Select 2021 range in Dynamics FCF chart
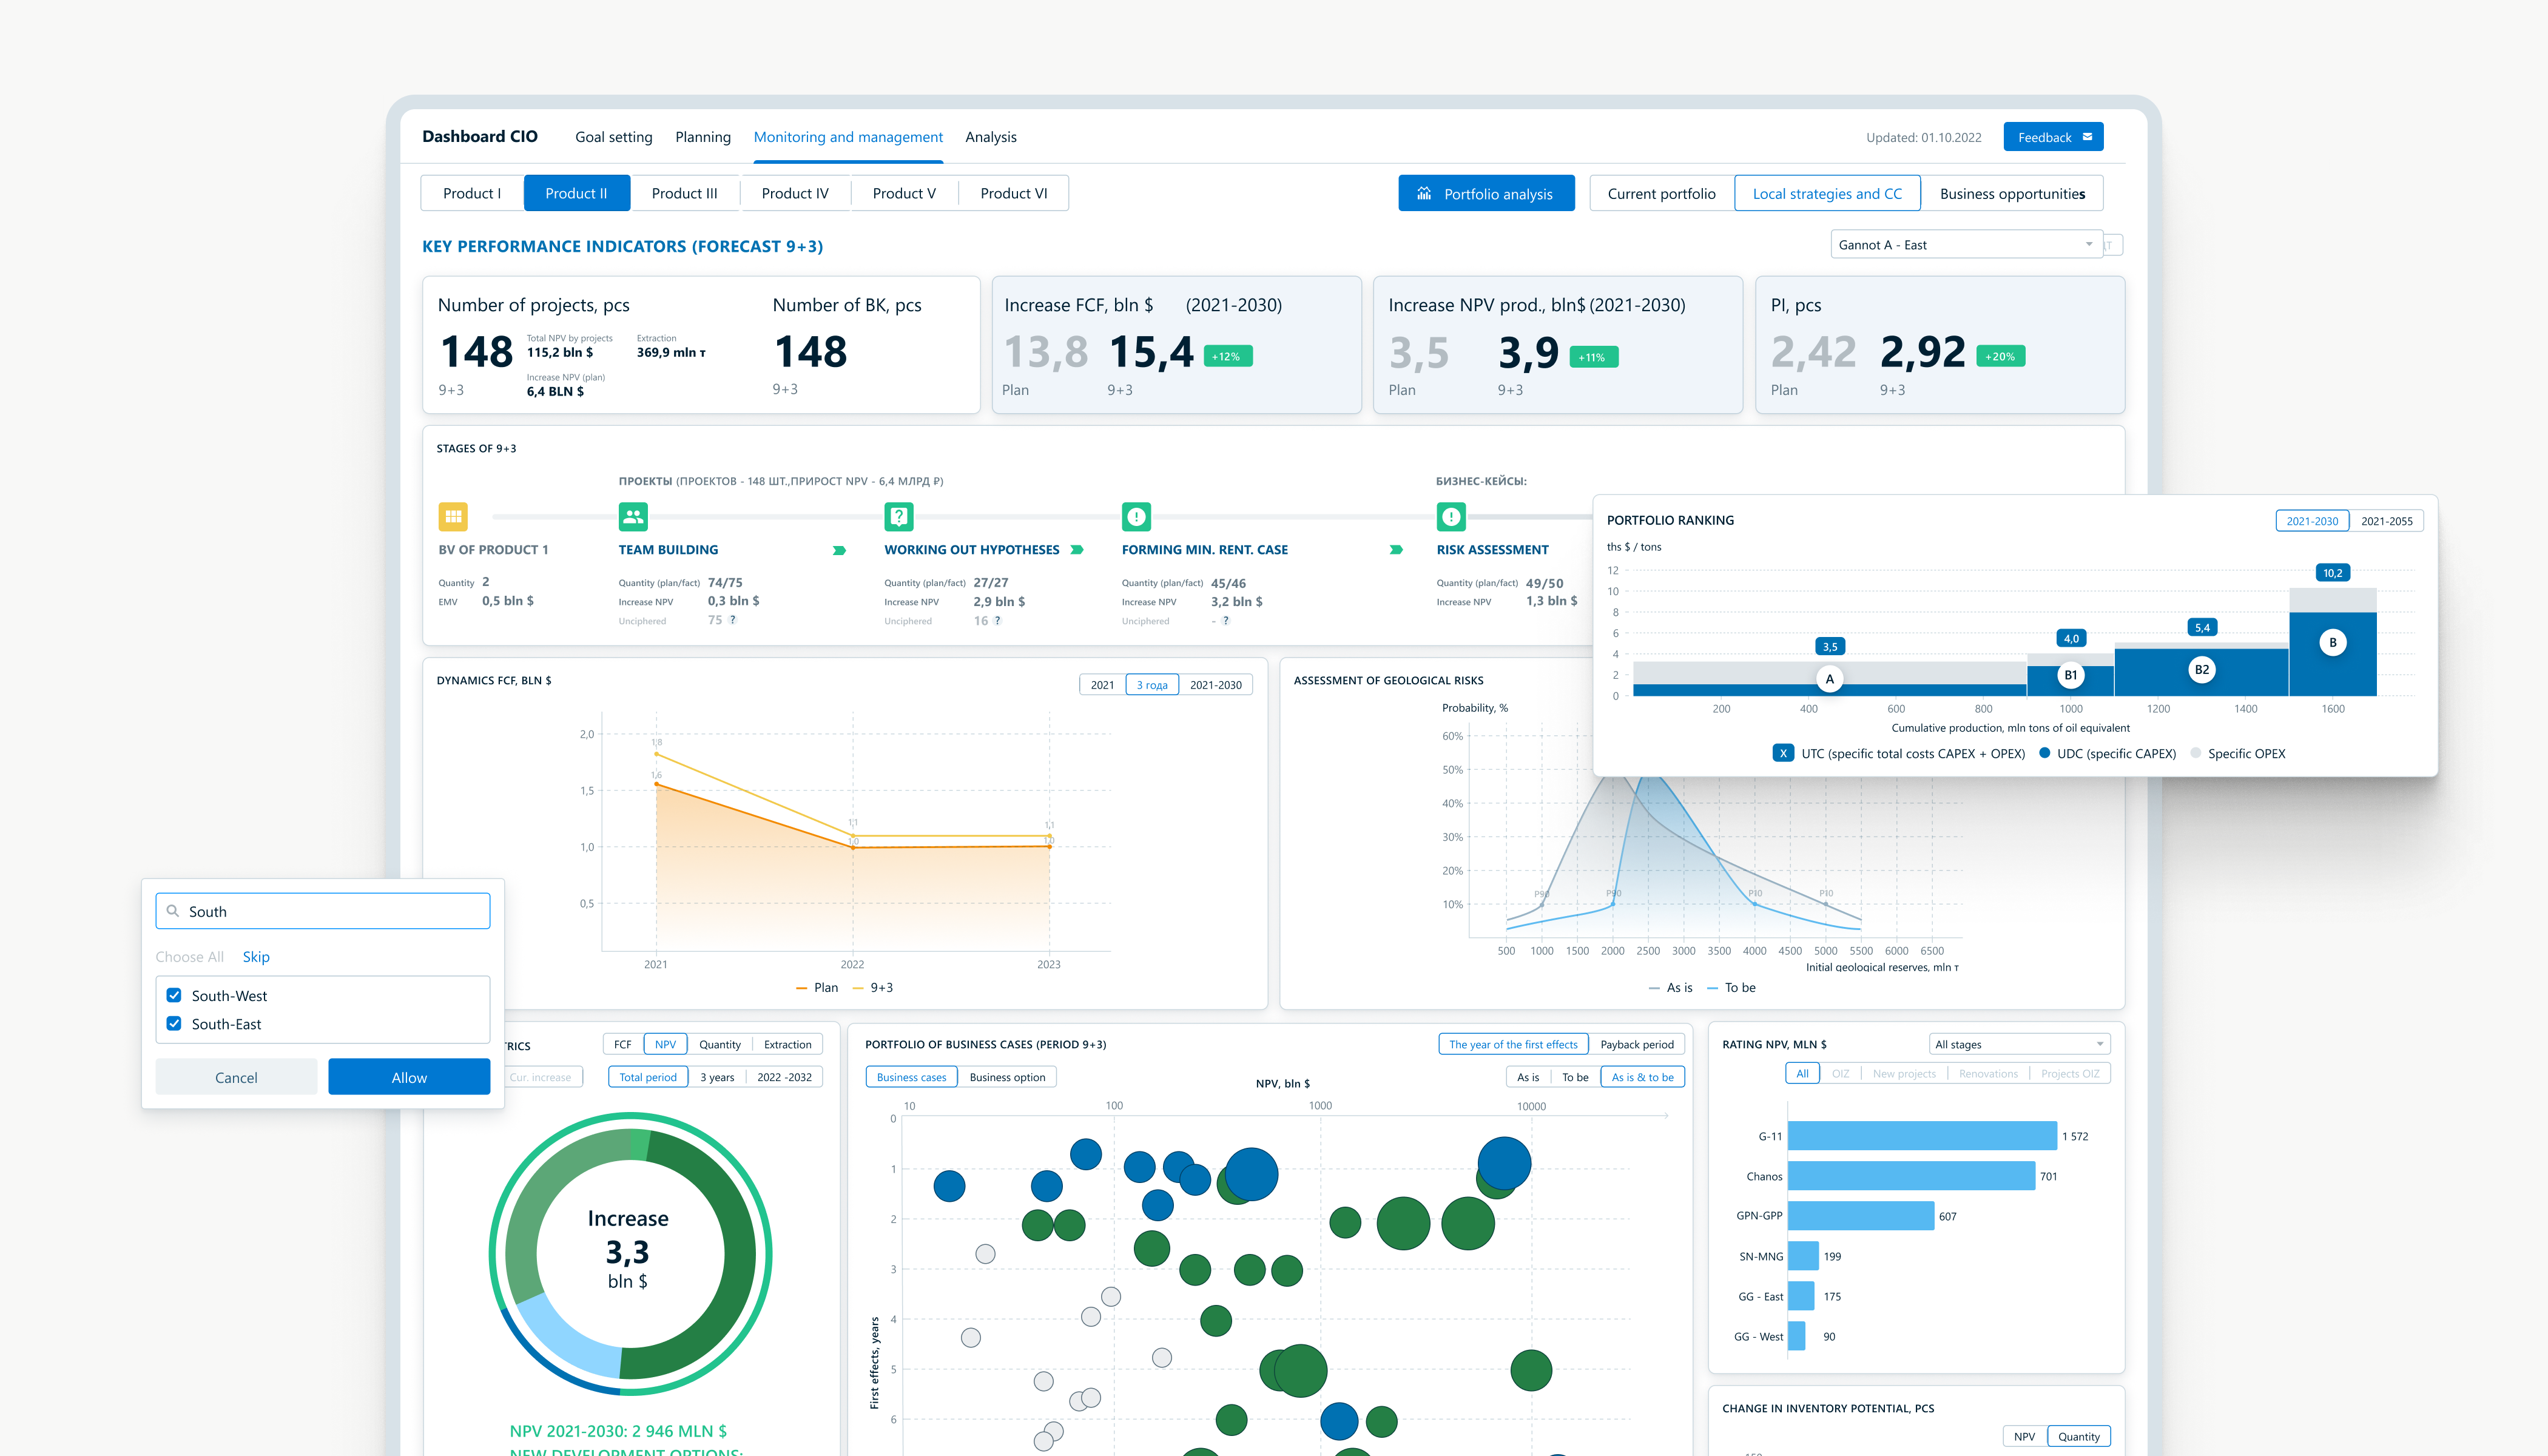 point(1102,684)
